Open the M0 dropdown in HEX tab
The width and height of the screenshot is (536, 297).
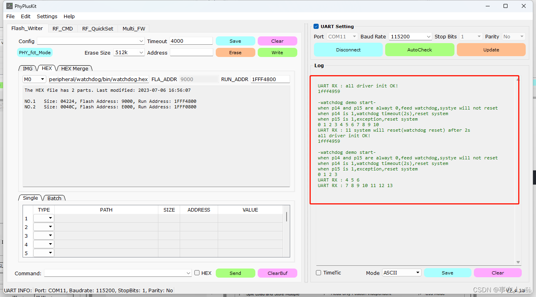(34, 79)
